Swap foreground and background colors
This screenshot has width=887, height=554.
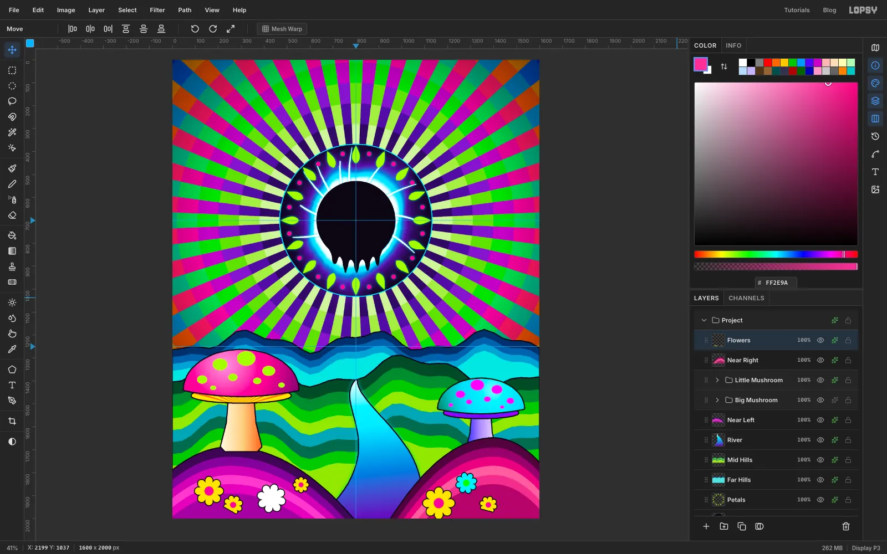(724, 66)
